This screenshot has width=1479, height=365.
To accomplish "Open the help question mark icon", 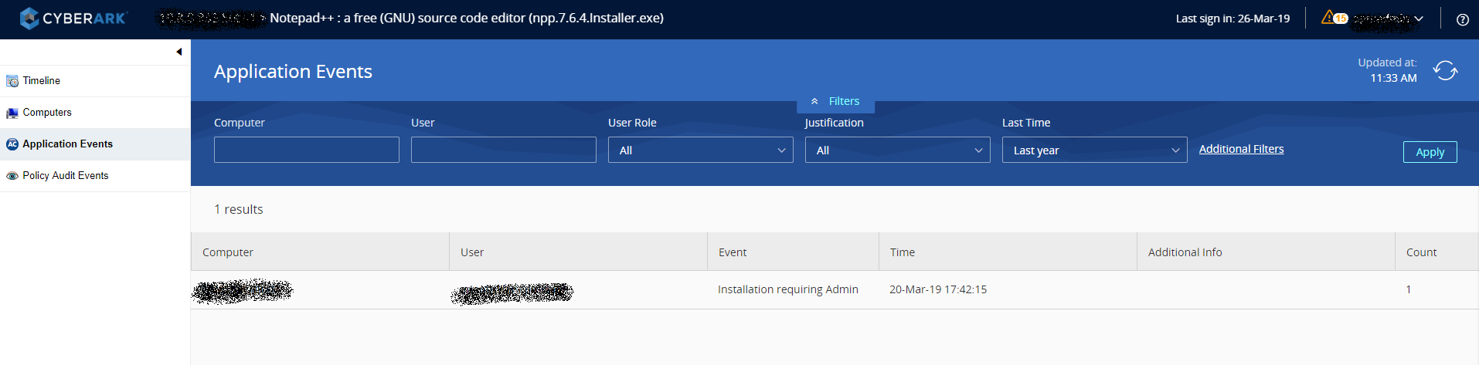I will point(1462,19).
